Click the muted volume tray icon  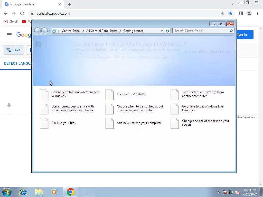[x=237, y=192]
